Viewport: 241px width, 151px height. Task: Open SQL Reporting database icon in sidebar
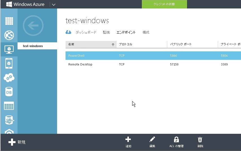click(x=9, y=120)
